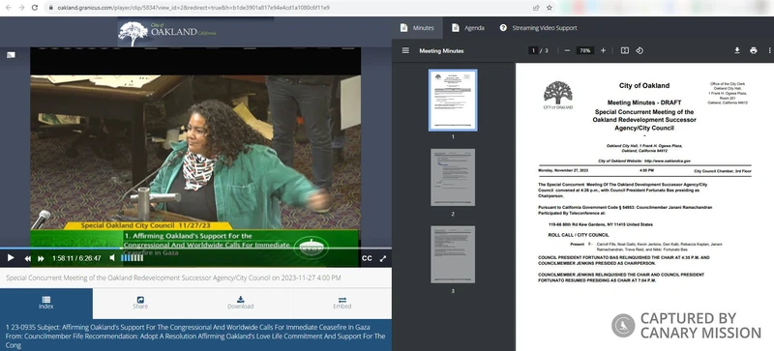Click the video title text below the player
This screenshot has height=351, width=774.
[x=173, y=278]
